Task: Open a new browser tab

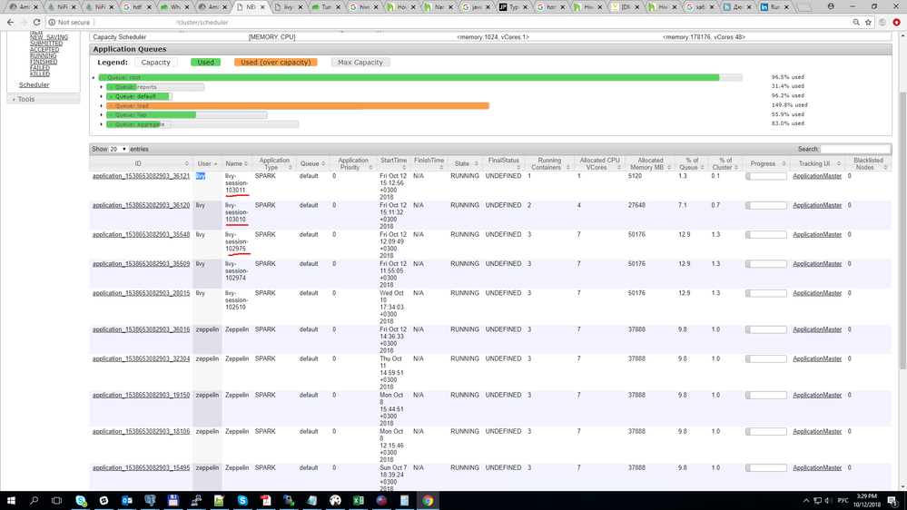Action: [803, 7]
